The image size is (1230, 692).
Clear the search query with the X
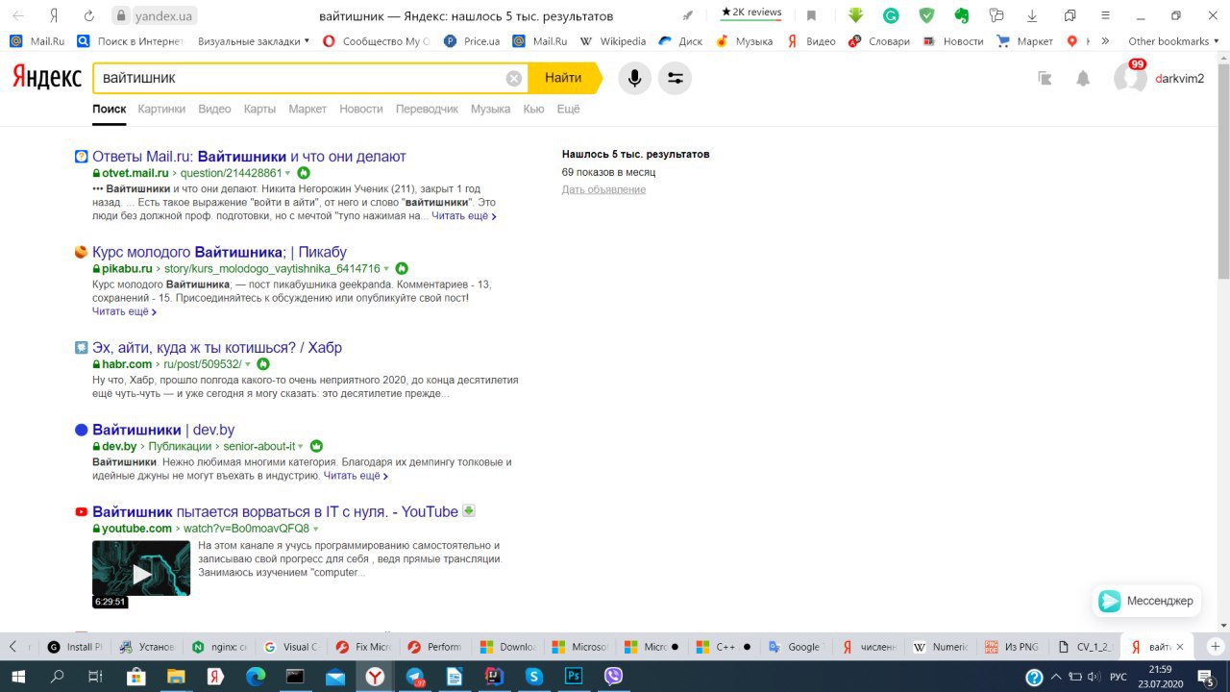point(514,78)
